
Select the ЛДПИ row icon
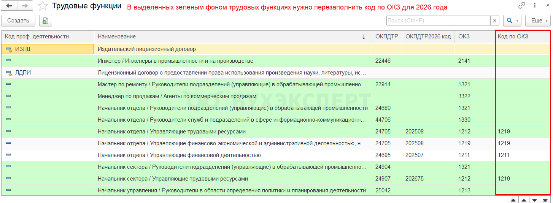click(x=9, y=73)
